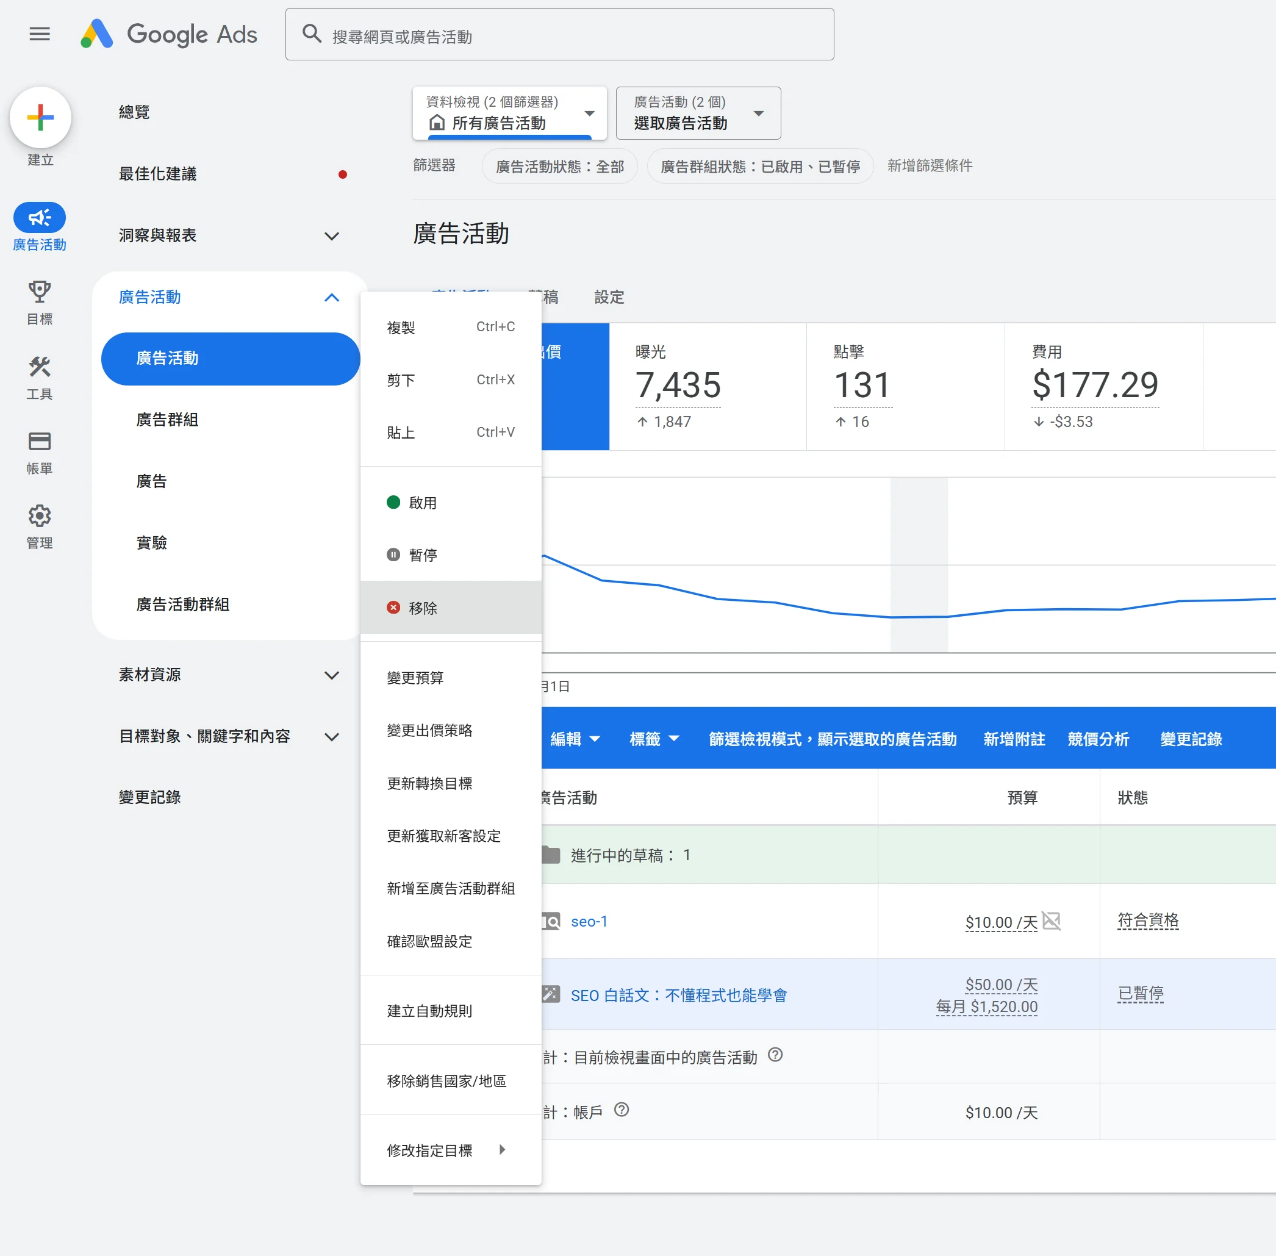Collapse 廣告活動 sidebar section
This screenshot has width=1276, height=1256.
click(332, 298)
